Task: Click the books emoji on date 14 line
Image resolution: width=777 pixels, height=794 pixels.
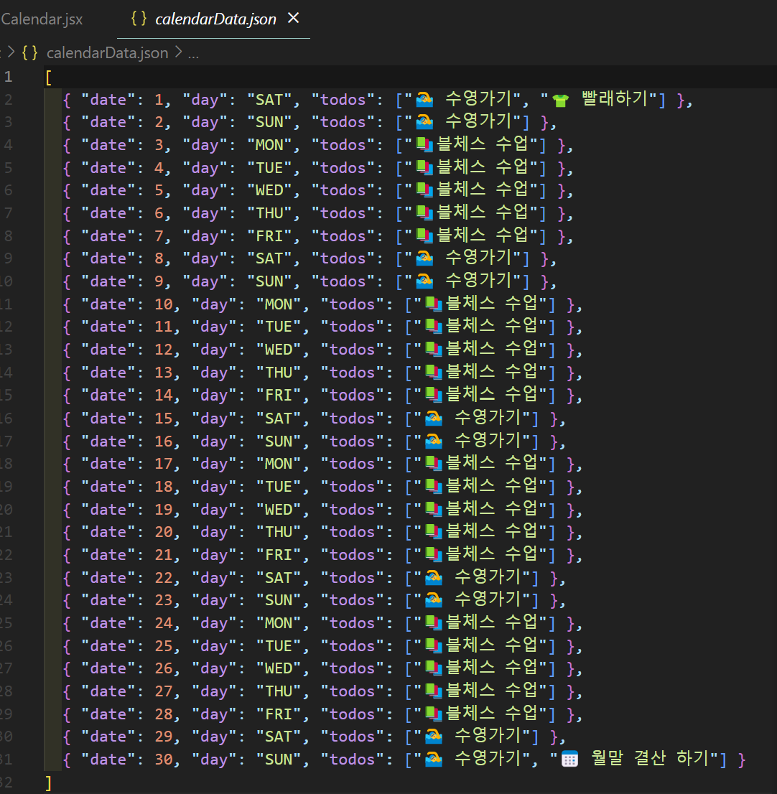Action: tap(434, 395)
